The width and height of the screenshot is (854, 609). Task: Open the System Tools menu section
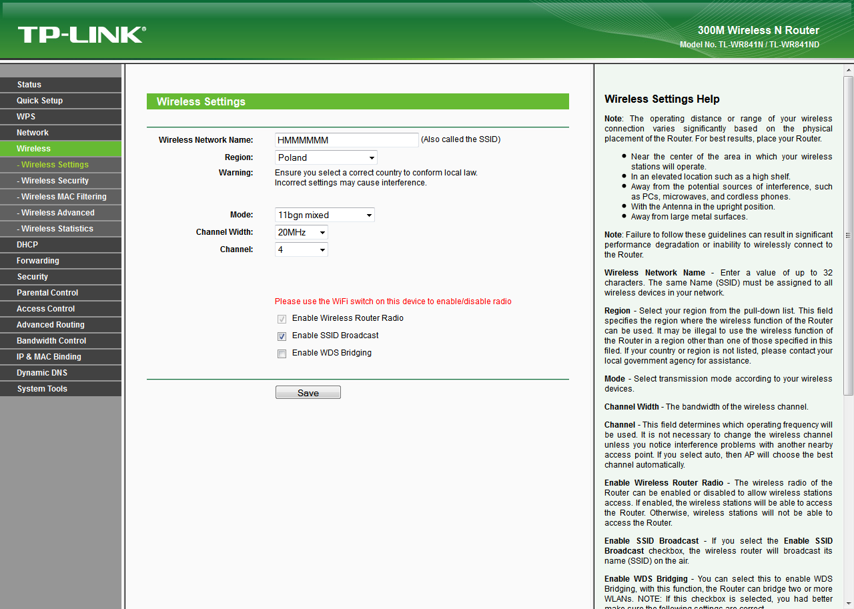point(61,389)
